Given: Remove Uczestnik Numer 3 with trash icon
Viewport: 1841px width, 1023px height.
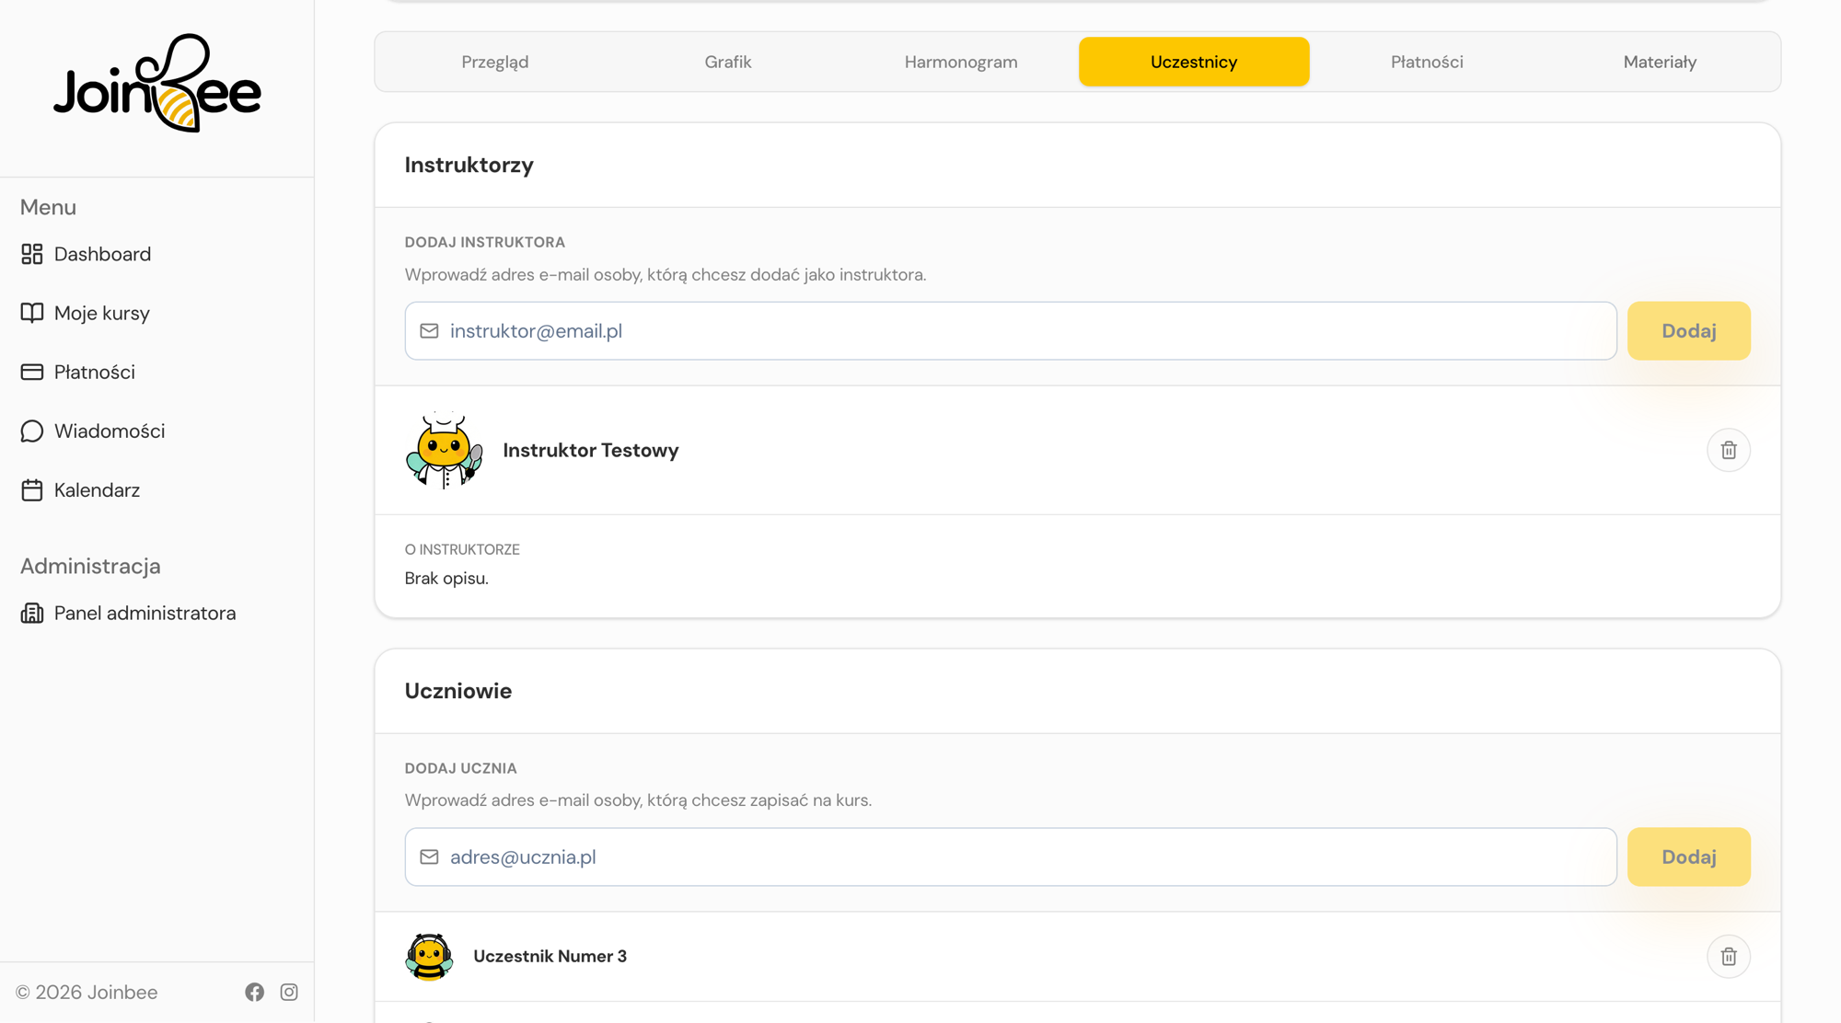Looking at the screenshot, I should coord(1729,956).
